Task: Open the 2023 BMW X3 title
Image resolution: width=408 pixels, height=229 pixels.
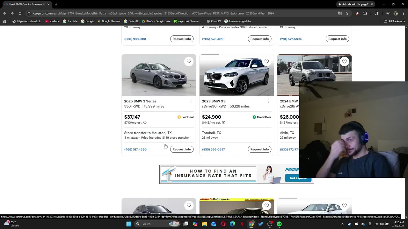Action: tap(214, 101)
